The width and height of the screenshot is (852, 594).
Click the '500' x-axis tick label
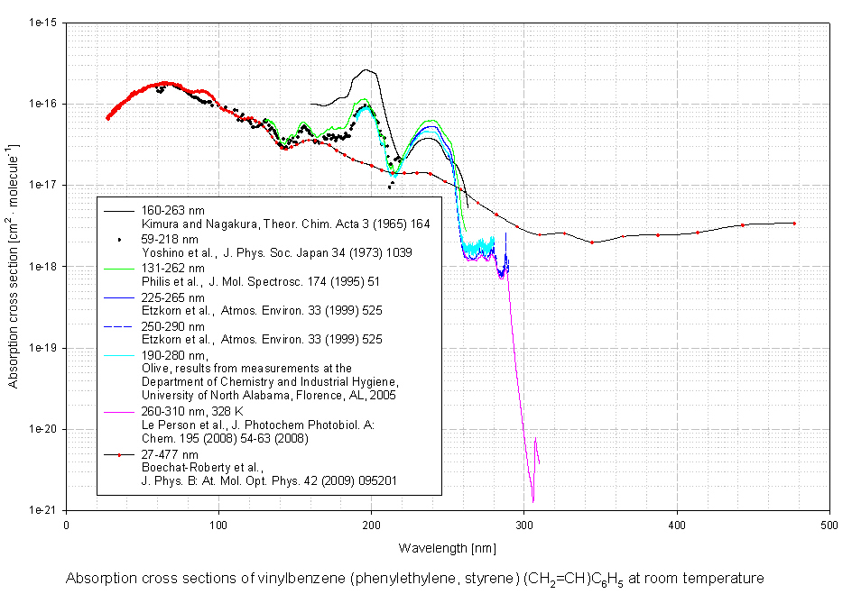point(829,525)
